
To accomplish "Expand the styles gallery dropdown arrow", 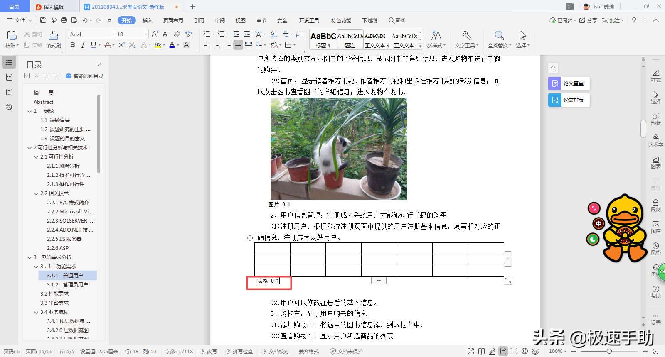I will click(x=420, y=46).
